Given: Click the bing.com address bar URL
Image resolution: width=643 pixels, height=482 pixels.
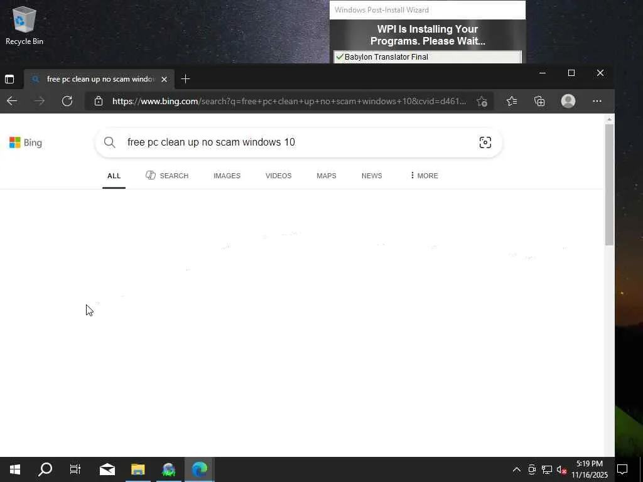Looking at the screenshot, I should [289, 101].
